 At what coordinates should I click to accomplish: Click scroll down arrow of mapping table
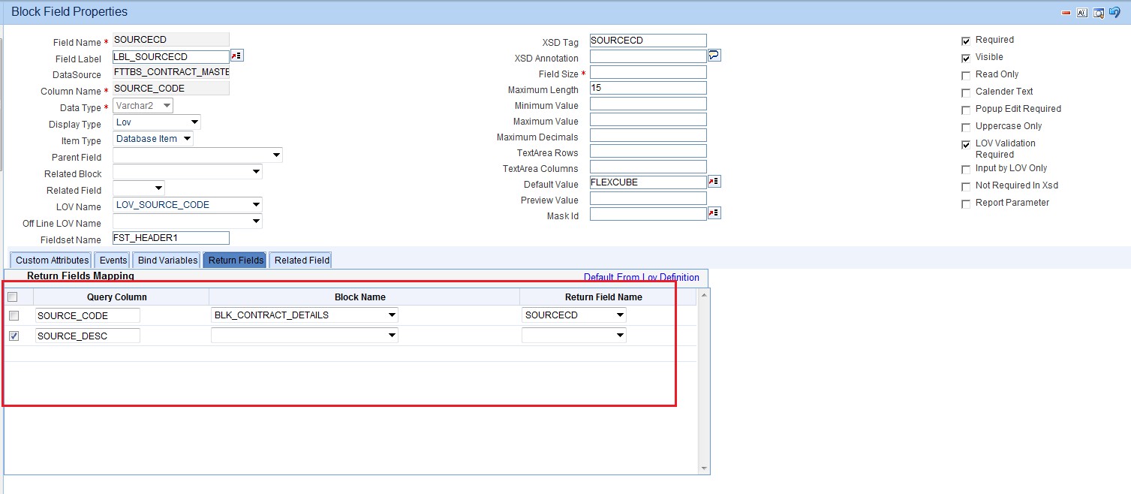click(x=703, y=468)
